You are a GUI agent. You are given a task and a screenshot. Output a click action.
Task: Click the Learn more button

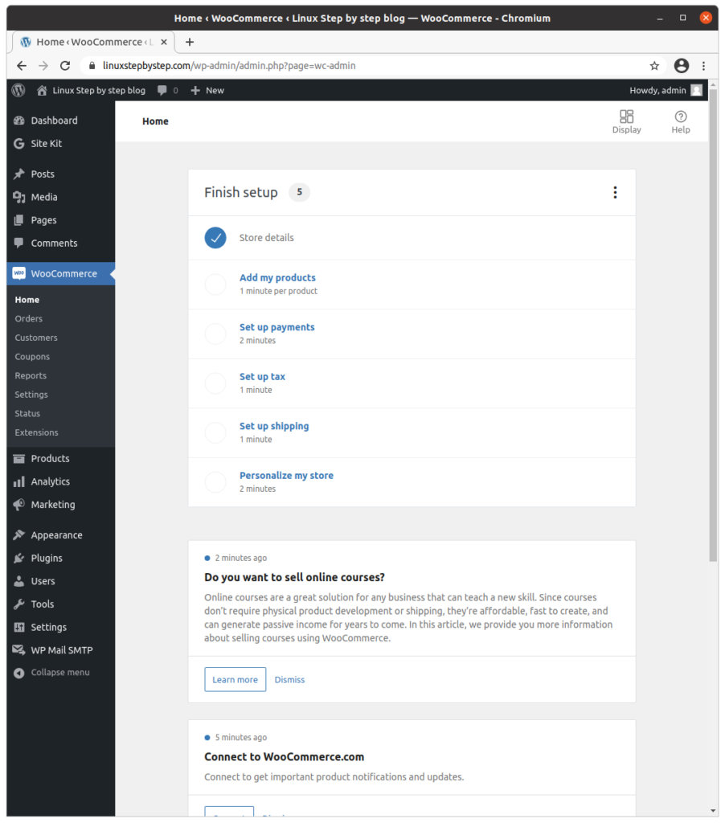(x=236, y=680)
